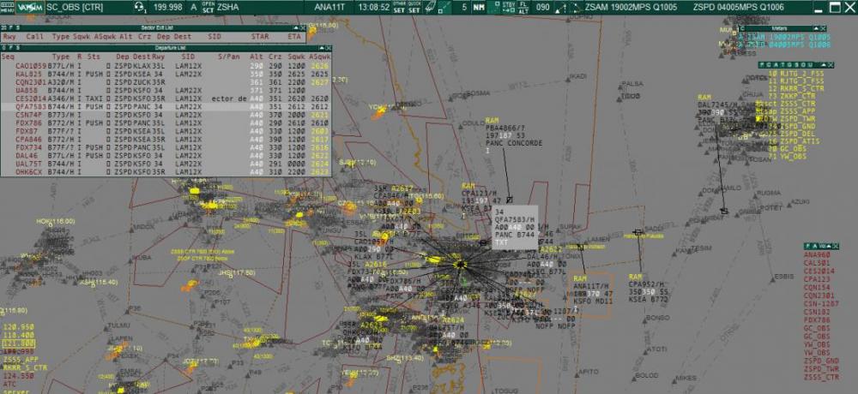Click the ASqwk column header in the Departure List
858x394 pixels.
tap(320, 57)
